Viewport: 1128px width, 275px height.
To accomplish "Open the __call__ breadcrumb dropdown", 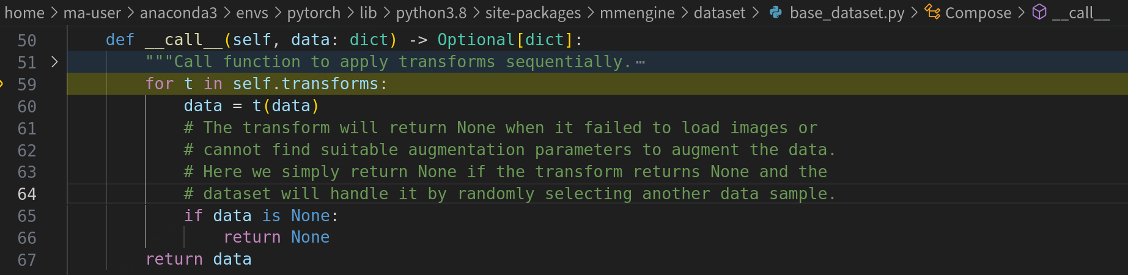I will (x=1080, y=13).
